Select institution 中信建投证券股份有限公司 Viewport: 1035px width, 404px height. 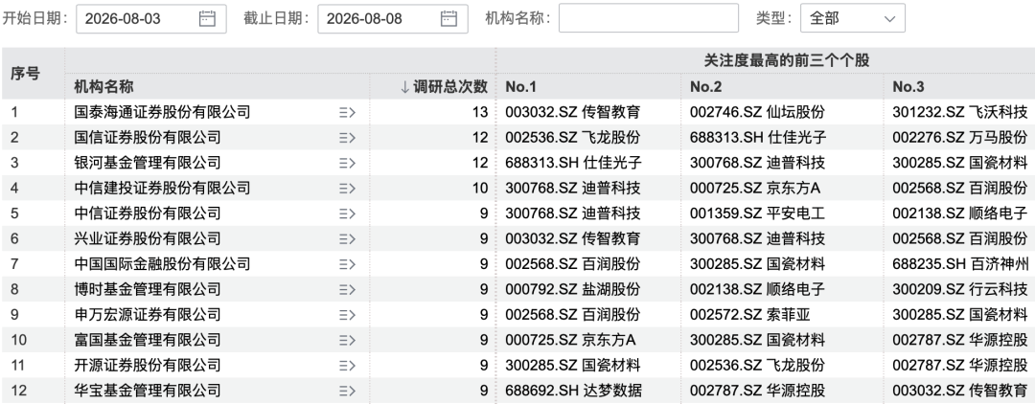tap(162, 188)
